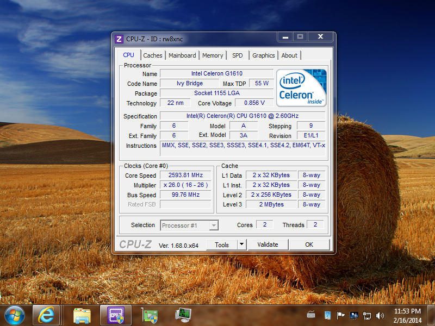
Task: Minimize the CPU-Z window
Action: coord(285,37)
